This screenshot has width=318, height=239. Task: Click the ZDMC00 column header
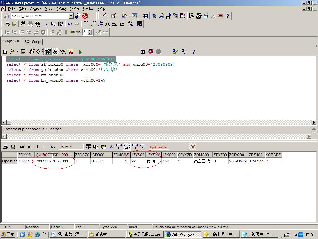202,155
